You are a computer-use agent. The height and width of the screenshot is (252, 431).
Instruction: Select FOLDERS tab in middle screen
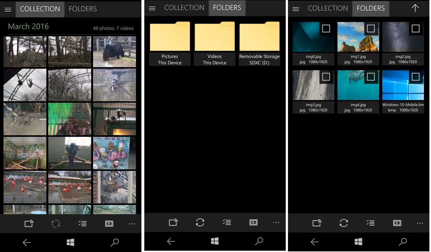[x=227, y=8]
